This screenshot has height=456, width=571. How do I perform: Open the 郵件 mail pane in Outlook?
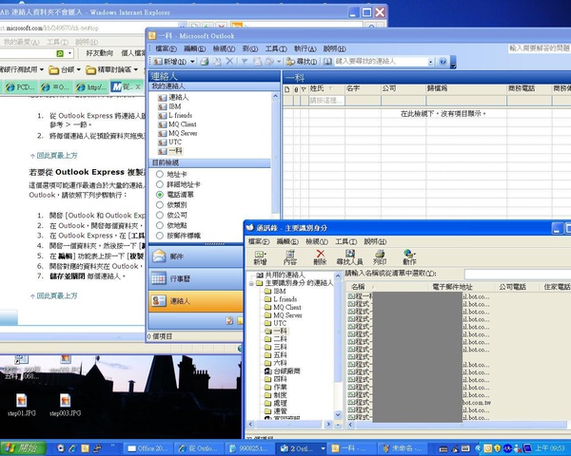click(195, 256)
